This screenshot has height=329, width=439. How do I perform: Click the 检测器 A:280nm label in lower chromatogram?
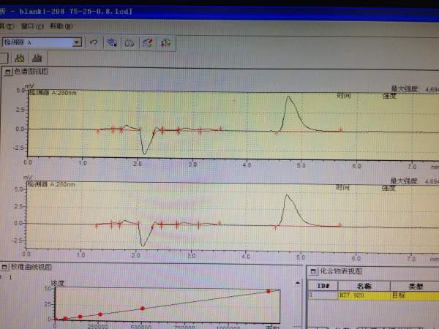click(51, 184)
